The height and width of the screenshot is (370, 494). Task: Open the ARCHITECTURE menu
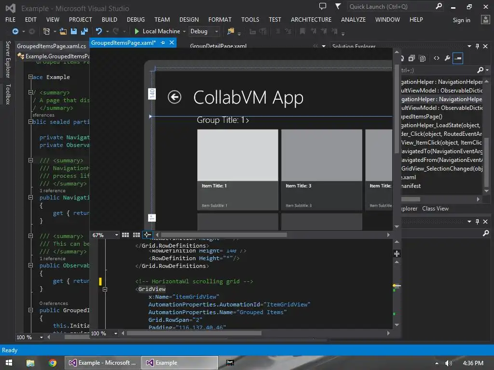coord(311,19)
